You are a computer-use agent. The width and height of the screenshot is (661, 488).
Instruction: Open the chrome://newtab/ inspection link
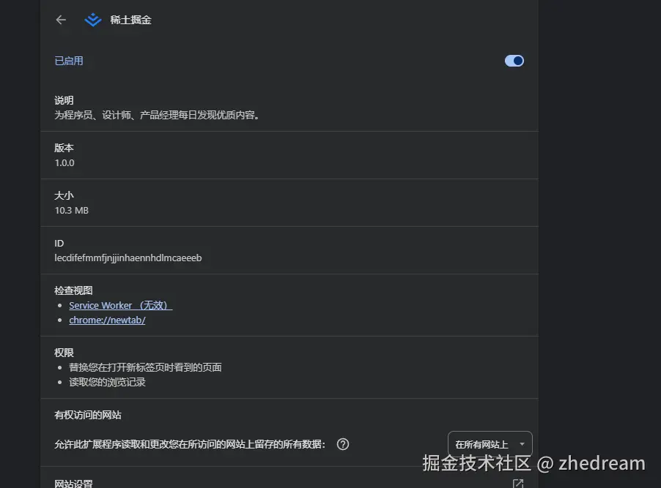click(x=107, y=320)
